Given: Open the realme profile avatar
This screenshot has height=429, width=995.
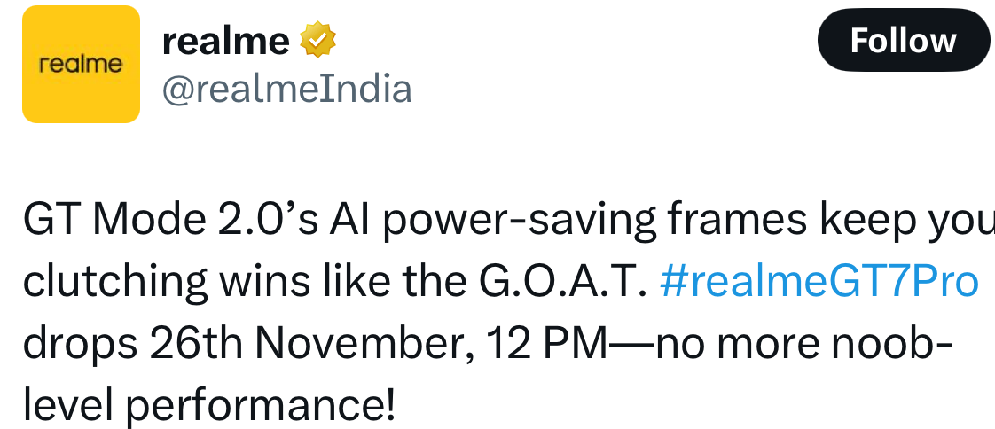Looking at the screenshot, I should tap(81, 64).
